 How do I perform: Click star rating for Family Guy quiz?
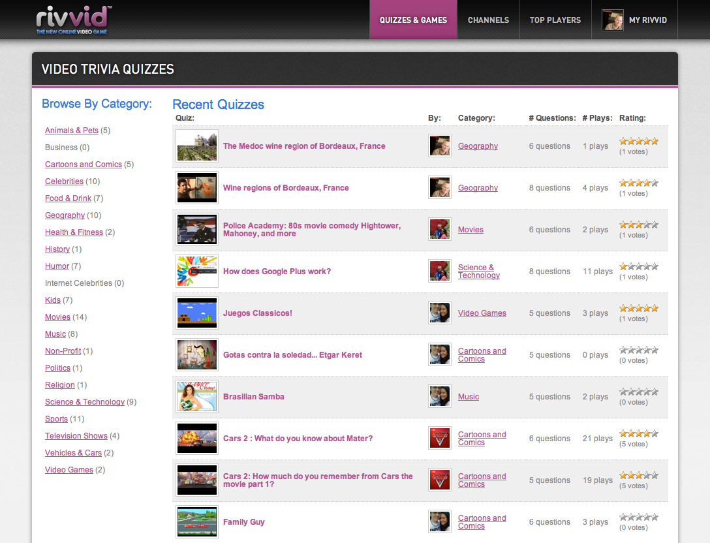point(638,518)
